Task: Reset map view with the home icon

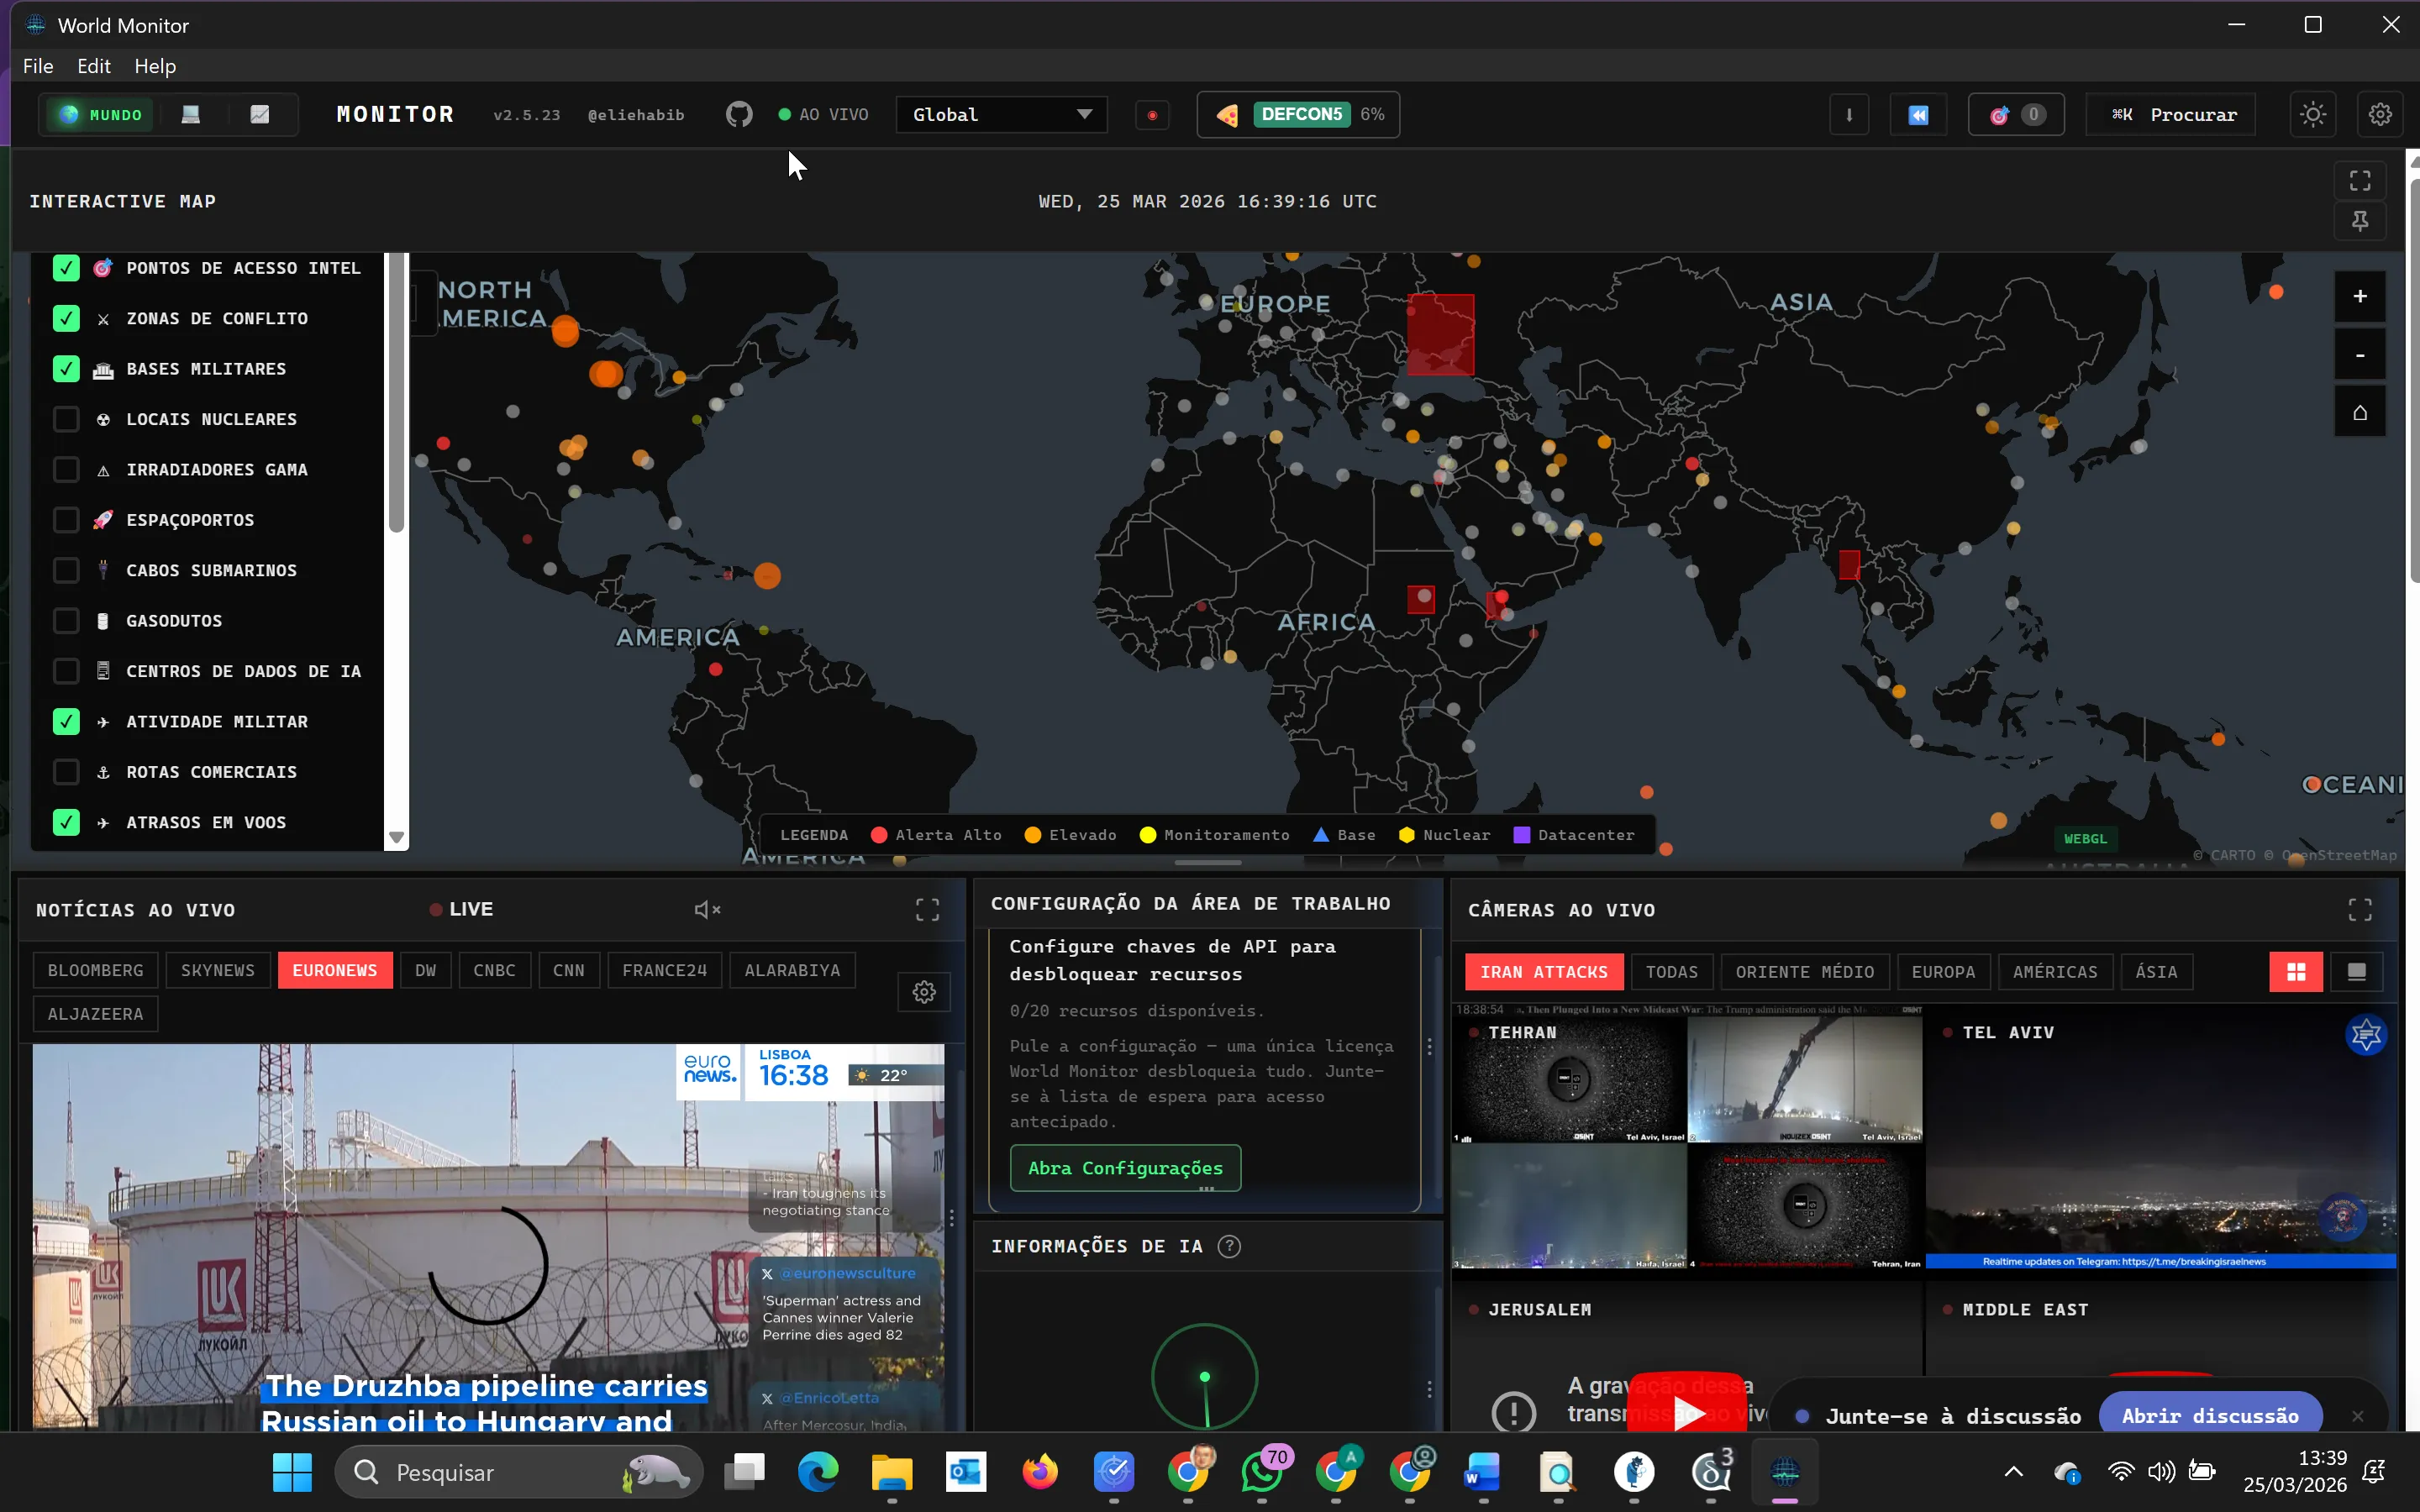Action: (x=2359, y=411)
